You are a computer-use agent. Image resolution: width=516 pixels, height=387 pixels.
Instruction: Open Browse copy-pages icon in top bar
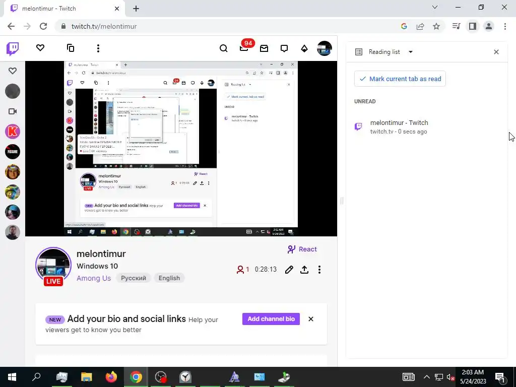[71, 48]
